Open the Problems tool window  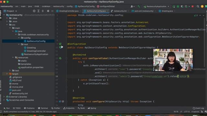tap(29, 108)
